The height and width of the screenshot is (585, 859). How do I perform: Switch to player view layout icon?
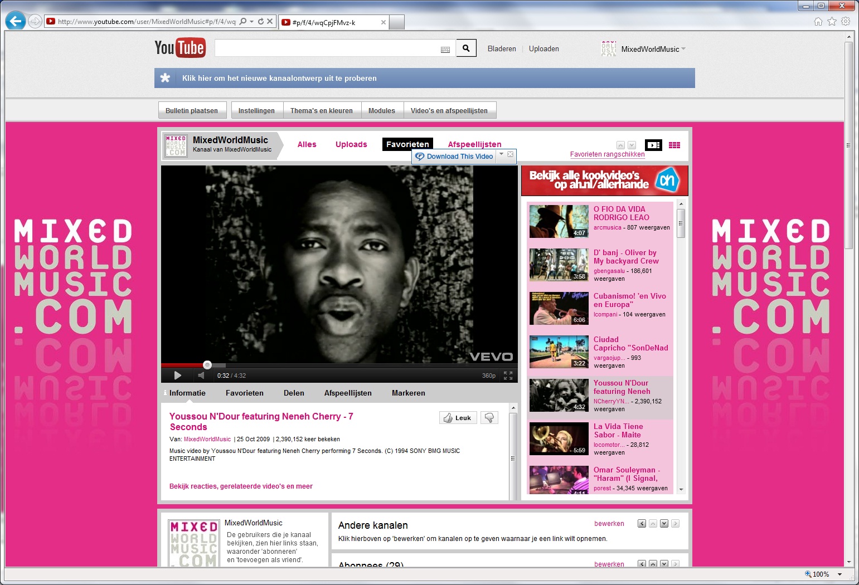click(653, 145)
